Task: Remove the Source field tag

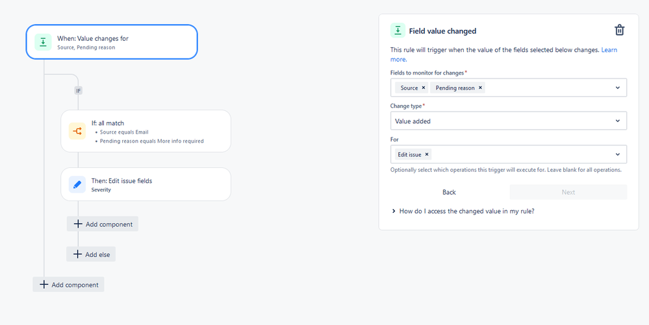Action: click(424, 88)
